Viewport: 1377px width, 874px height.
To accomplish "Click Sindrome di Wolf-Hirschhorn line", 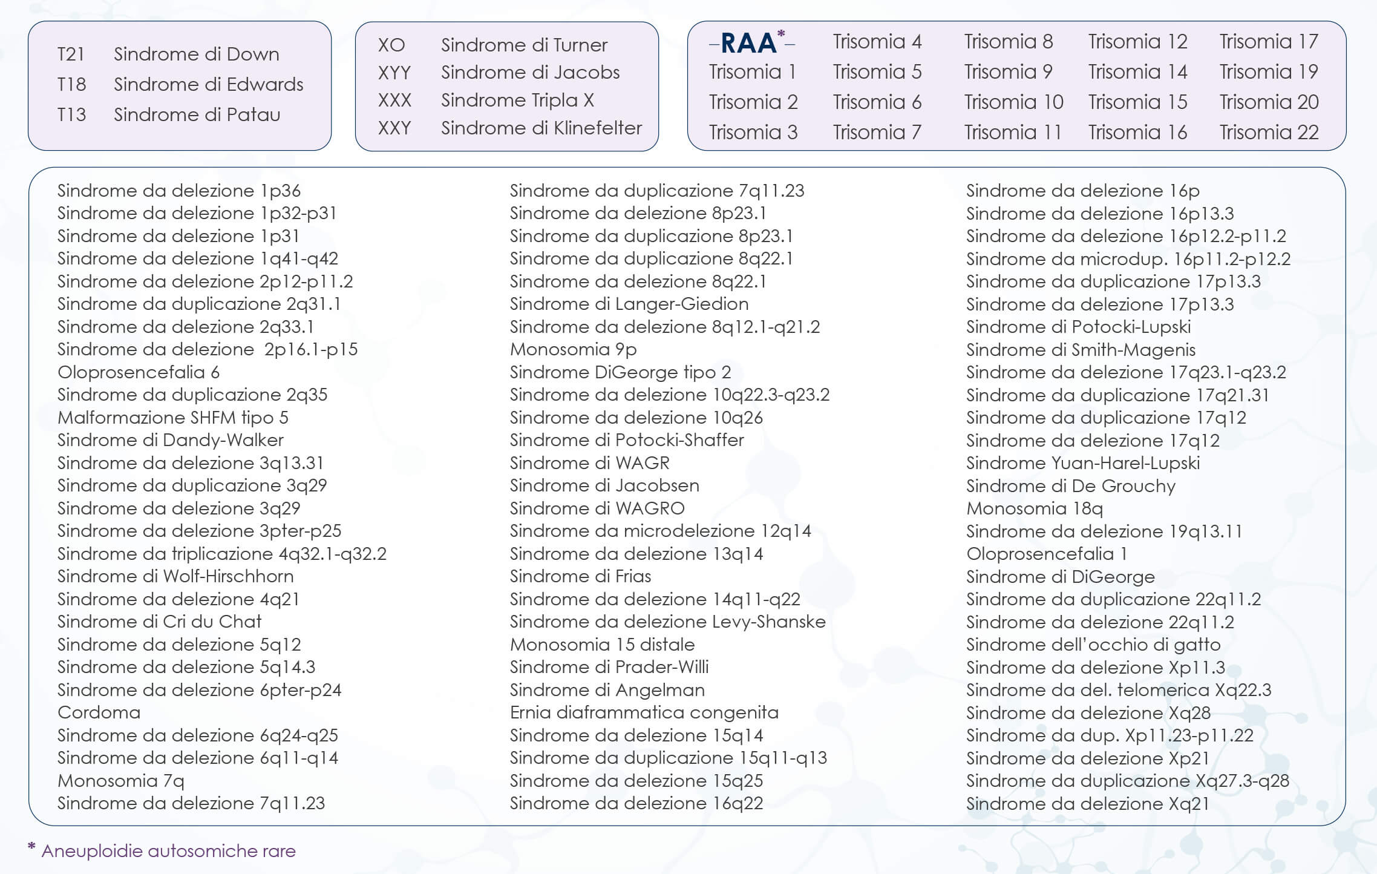I will (175, 576).
